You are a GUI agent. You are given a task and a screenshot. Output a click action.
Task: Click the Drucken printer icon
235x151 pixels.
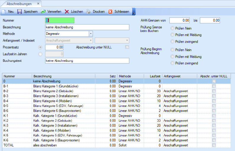(89, 12)
